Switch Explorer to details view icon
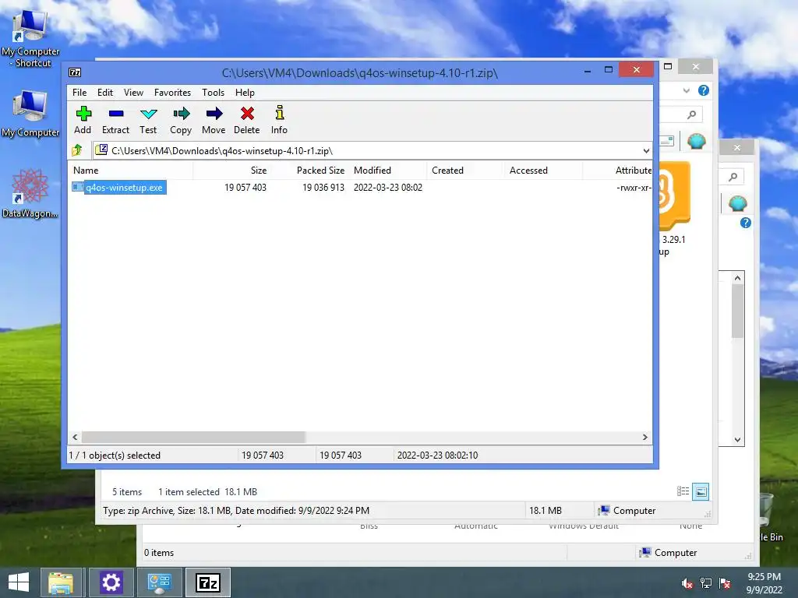This screenshot has height=598, width=798. point(683,491)
